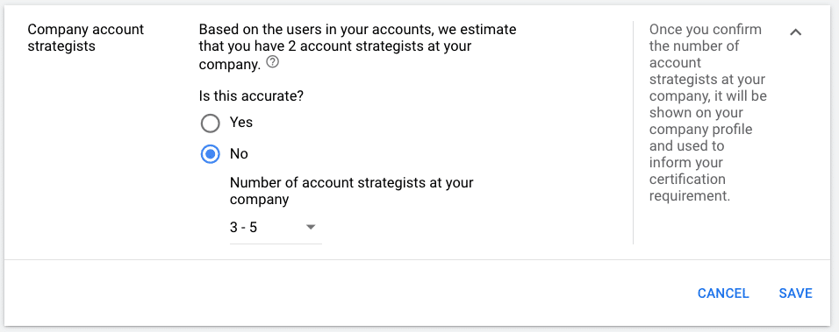
Task: Click the question mark help icon
Action: pos(272,62)
